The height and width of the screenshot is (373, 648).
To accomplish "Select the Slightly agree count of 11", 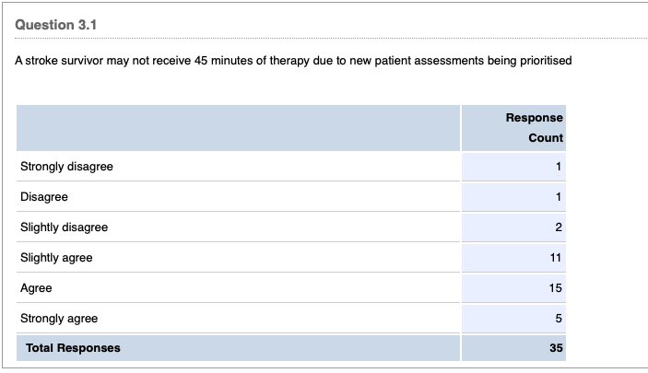I will [x=556, y=258].
